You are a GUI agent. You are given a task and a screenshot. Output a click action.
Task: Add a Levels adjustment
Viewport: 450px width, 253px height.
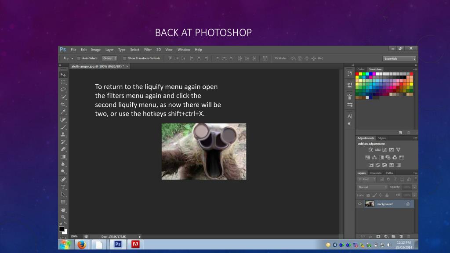(x=377, y=150)
